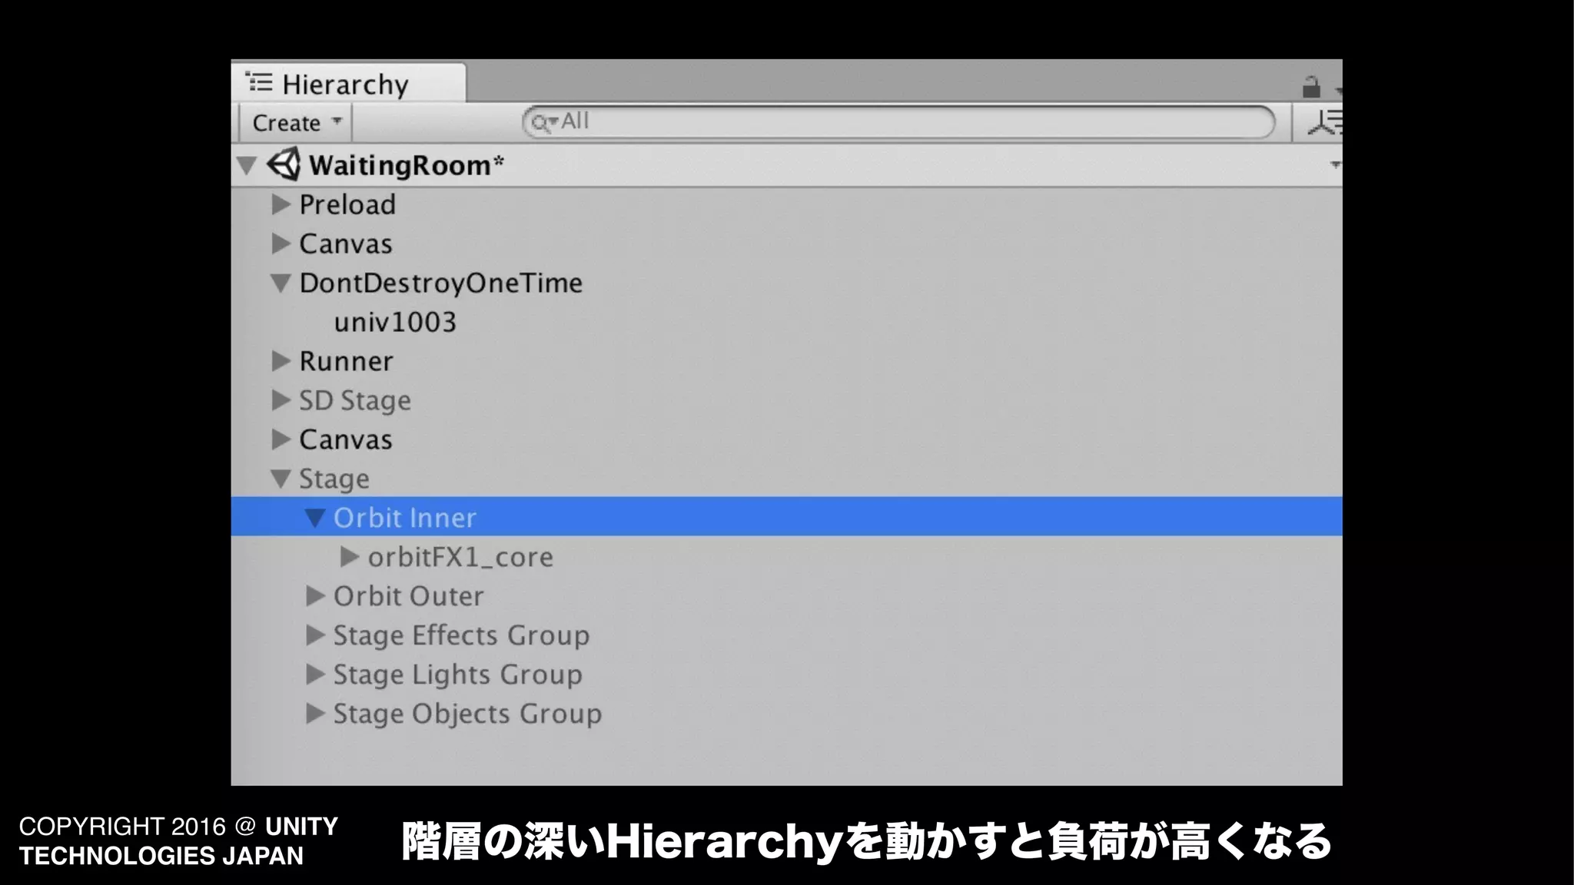Select the Stage Effects Group item

[x=461, y=636]
